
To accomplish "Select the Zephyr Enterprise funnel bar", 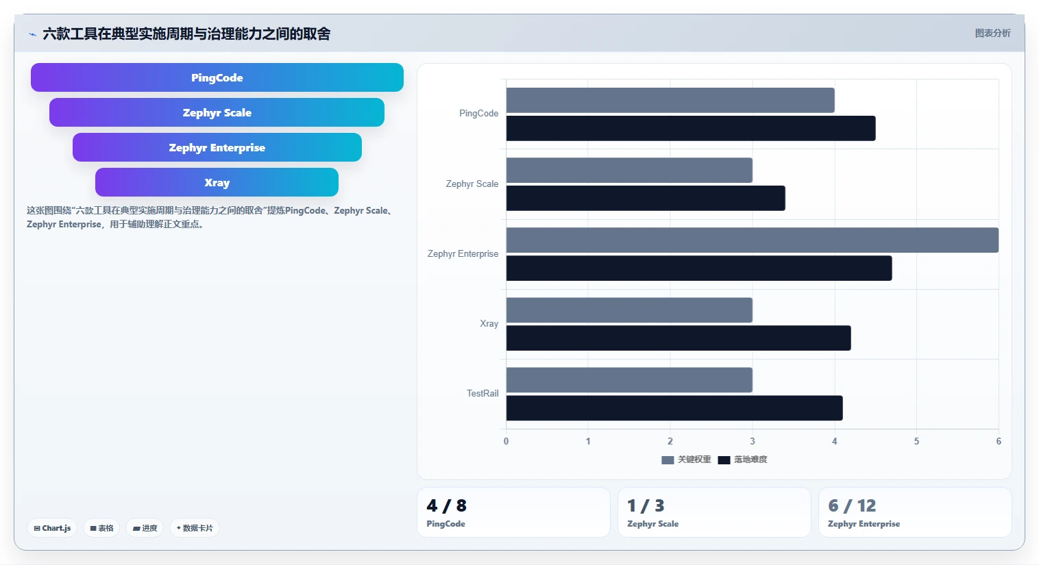I will click(217, 147).
